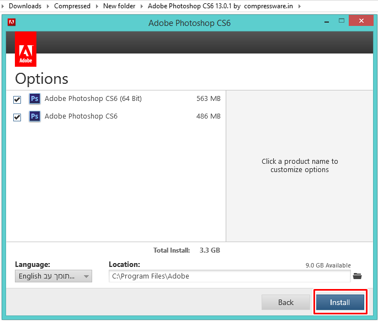Close the Adobe Photoshop CS6 installer window

click(x=361, y=21)
